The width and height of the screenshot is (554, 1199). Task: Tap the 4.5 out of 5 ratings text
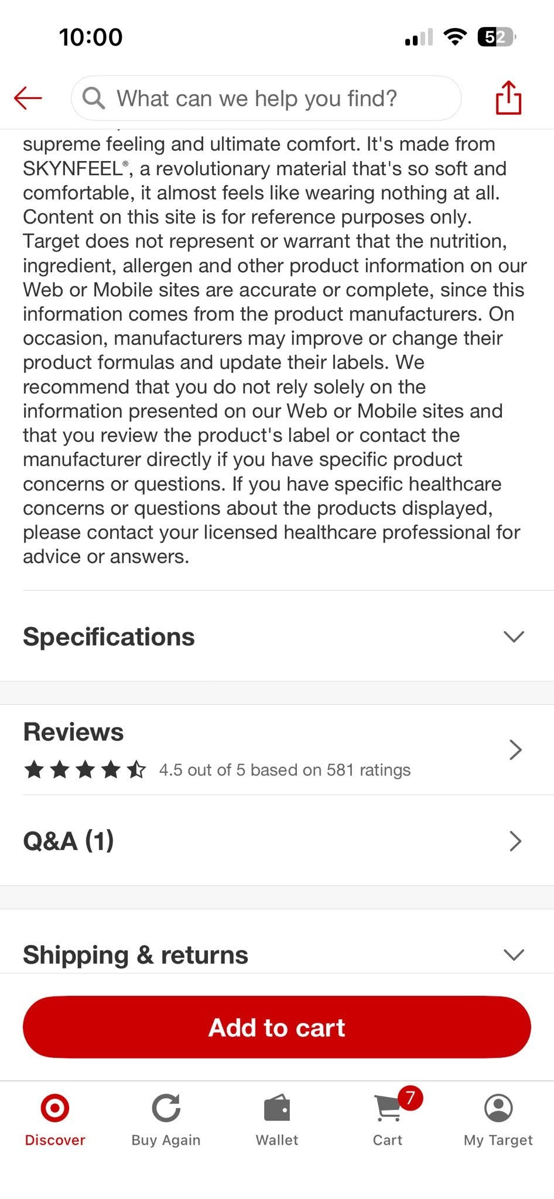[285, 770]
